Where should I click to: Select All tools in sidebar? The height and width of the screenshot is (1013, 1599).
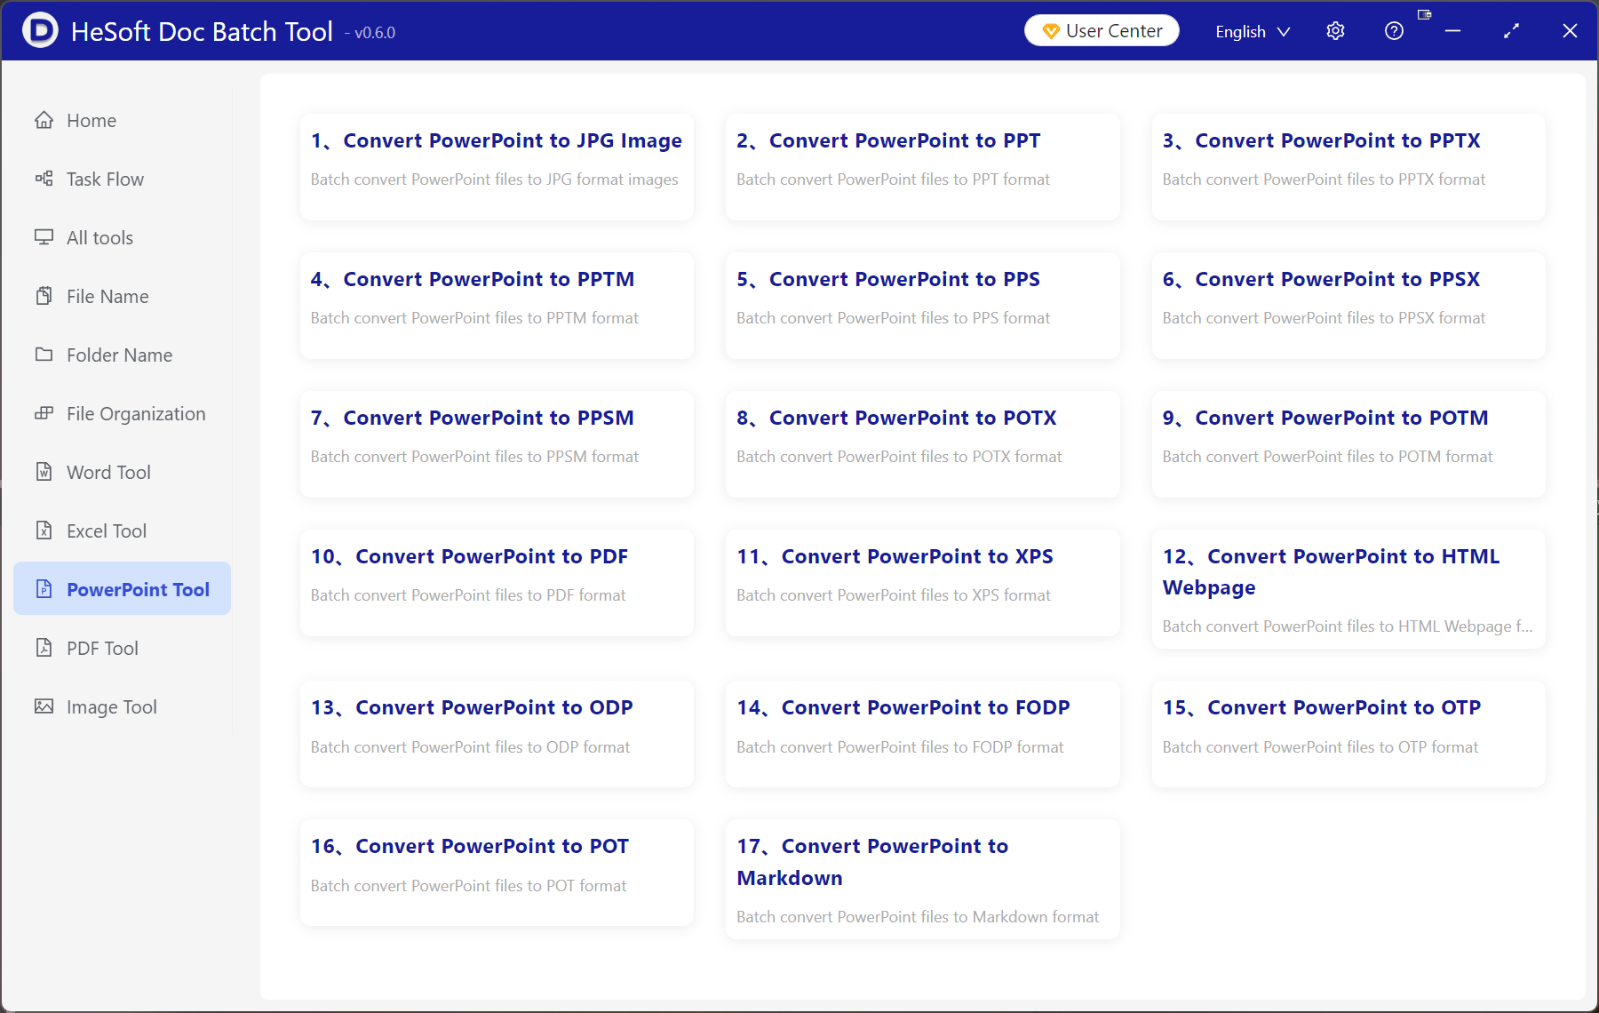pyautogui.click(x=122, y=237)
